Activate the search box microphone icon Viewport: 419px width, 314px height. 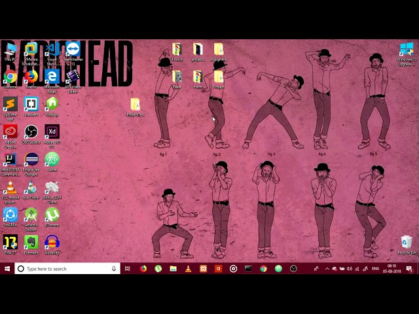pyautogui.click(x=114, y=269)
